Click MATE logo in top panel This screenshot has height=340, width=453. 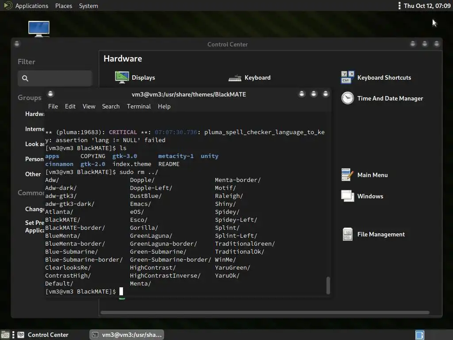8,5
